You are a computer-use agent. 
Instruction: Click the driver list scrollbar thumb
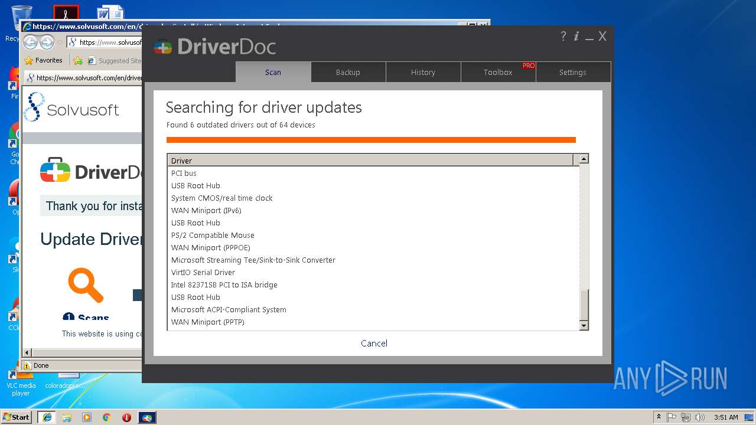point(584,304)
